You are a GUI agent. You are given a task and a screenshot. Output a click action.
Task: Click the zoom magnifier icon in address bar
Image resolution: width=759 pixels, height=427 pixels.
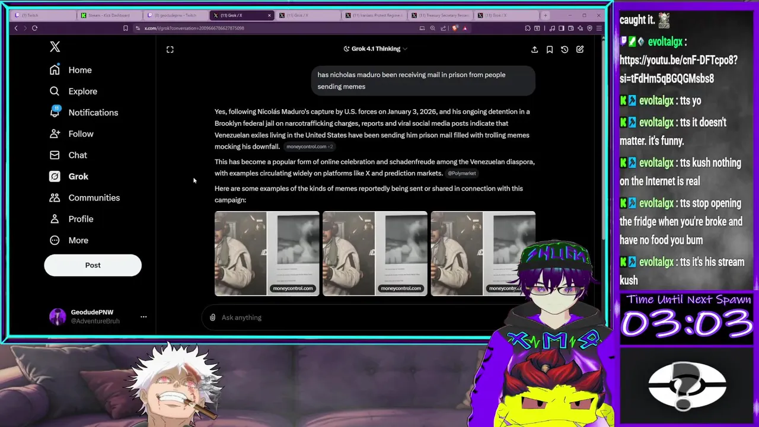[432, 28]
